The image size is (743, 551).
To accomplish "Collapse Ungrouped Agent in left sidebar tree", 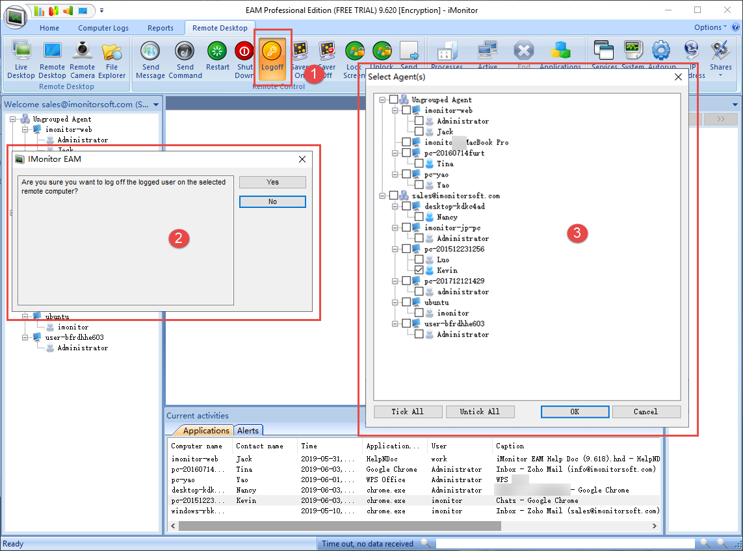I will 13,119.
